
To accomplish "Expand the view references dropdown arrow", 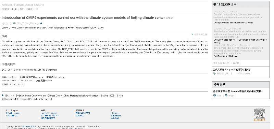I will pos(192,34).
